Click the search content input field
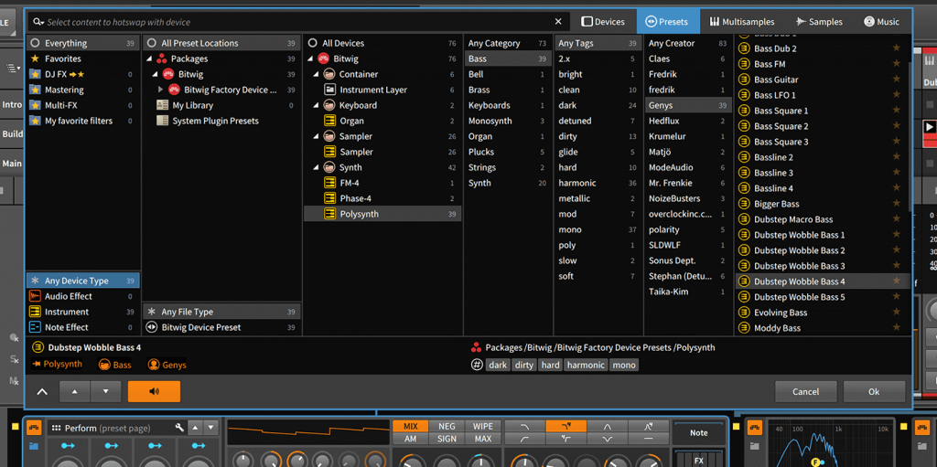Viewport: 937px width, 467px height. (299, 22)
